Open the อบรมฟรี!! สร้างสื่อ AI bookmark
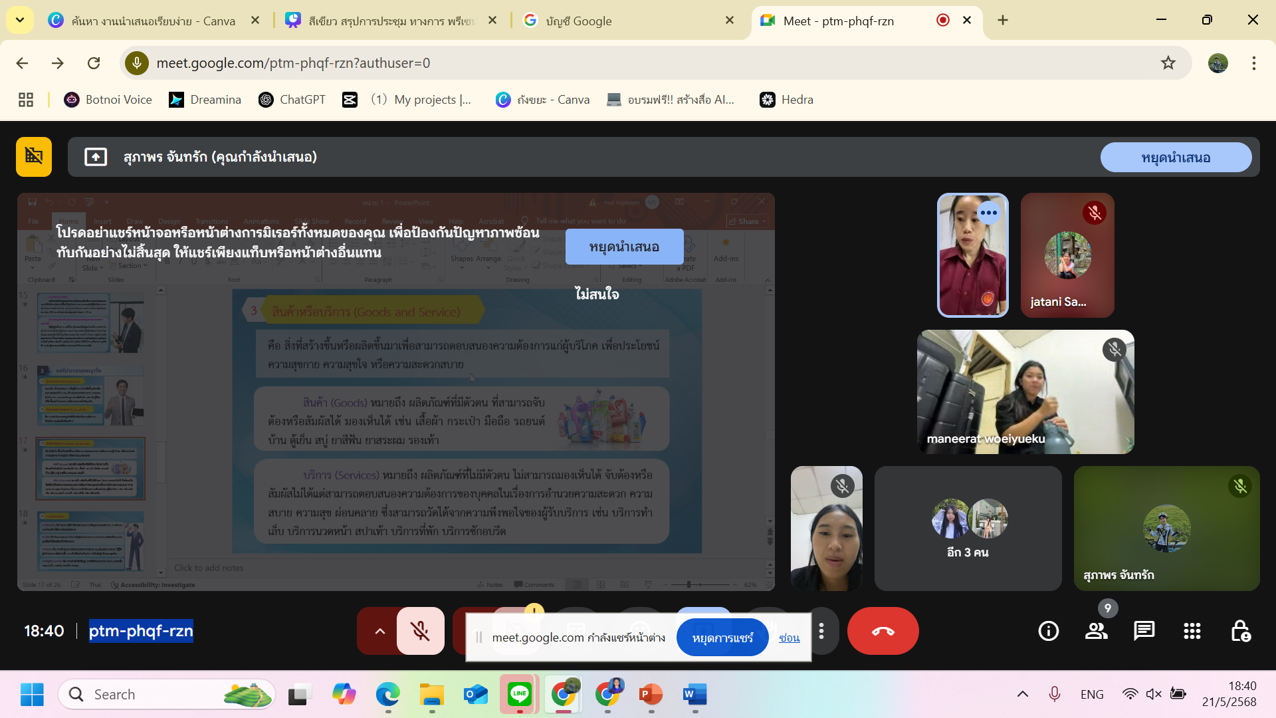Image resolution: width=1276 pixels, height=718 pixels. click(x=671, y=100)
